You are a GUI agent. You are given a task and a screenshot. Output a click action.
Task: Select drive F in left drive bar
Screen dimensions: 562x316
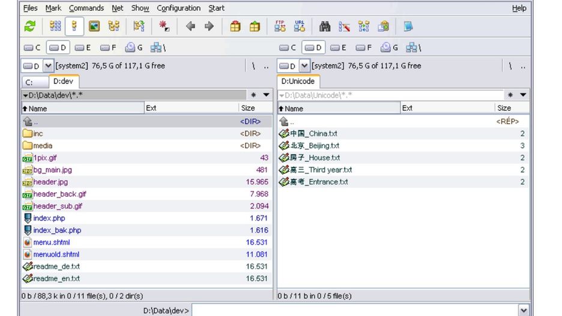108,47
